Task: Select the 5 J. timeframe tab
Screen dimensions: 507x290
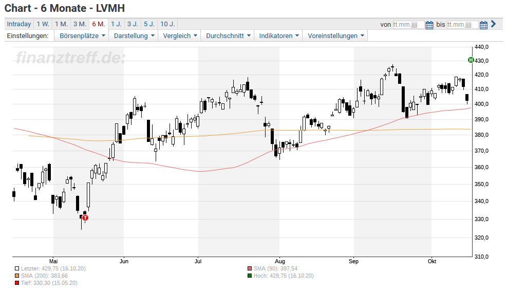Action: pos(149,24)
